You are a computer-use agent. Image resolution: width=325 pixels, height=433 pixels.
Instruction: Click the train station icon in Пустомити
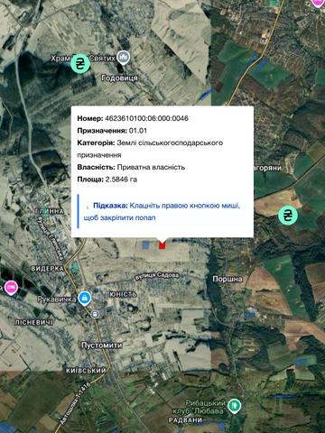tap(96, 315)
